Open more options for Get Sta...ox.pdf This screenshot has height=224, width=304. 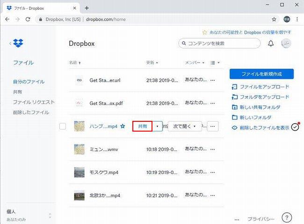coord(212,103)
